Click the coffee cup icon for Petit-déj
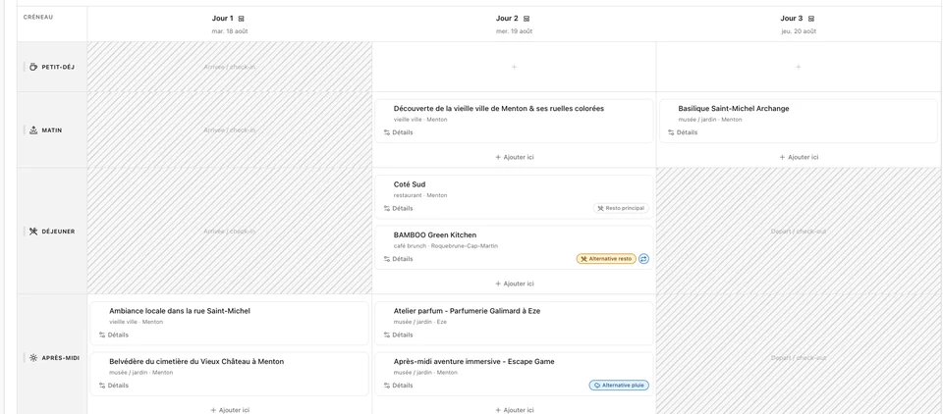Image resolution: width=943 pixels, height=414 pixels. point(33,67)
